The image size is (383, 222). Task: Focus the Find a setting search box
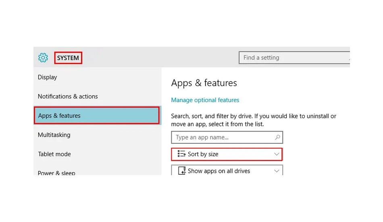(x=294, y=58)
